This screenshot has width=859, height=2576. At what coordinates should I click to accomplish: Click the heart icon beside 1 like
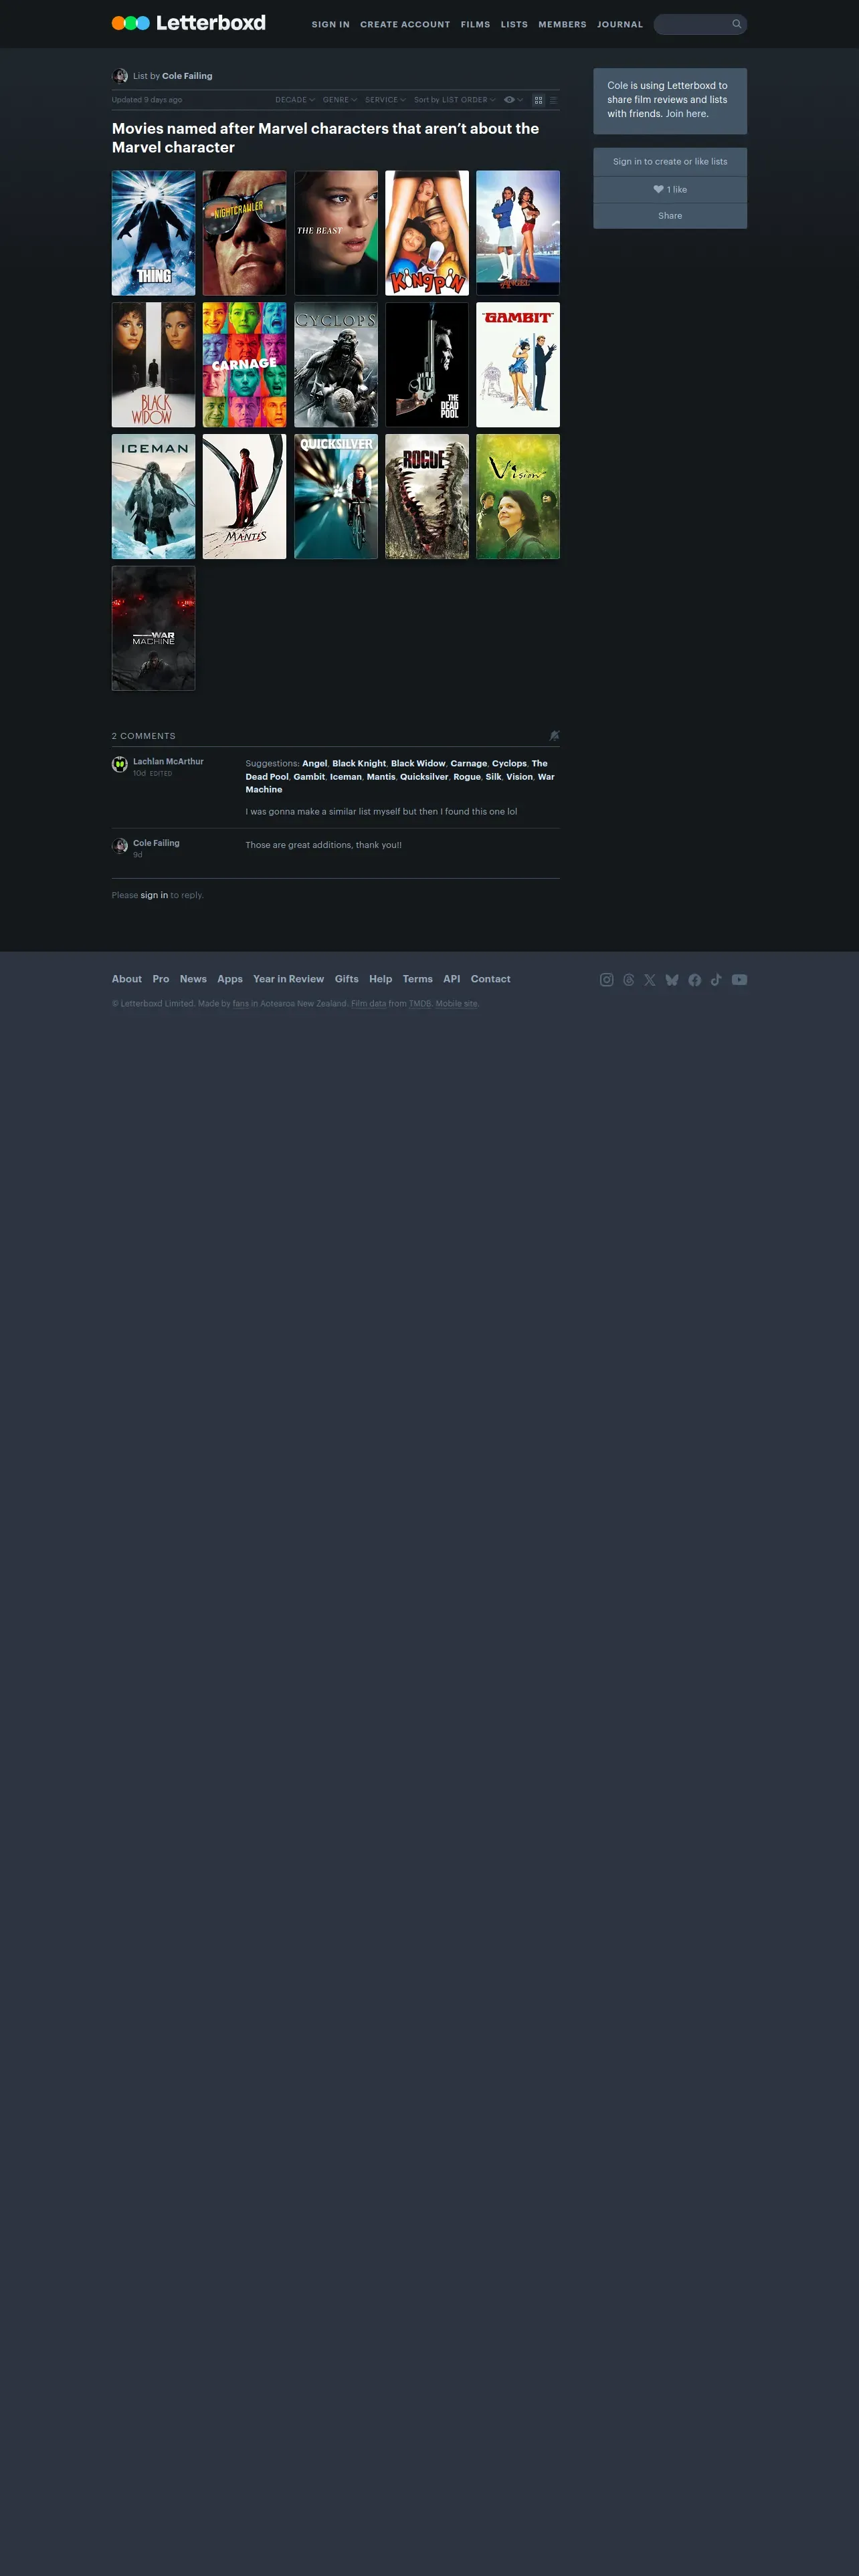tap(658, 189)
